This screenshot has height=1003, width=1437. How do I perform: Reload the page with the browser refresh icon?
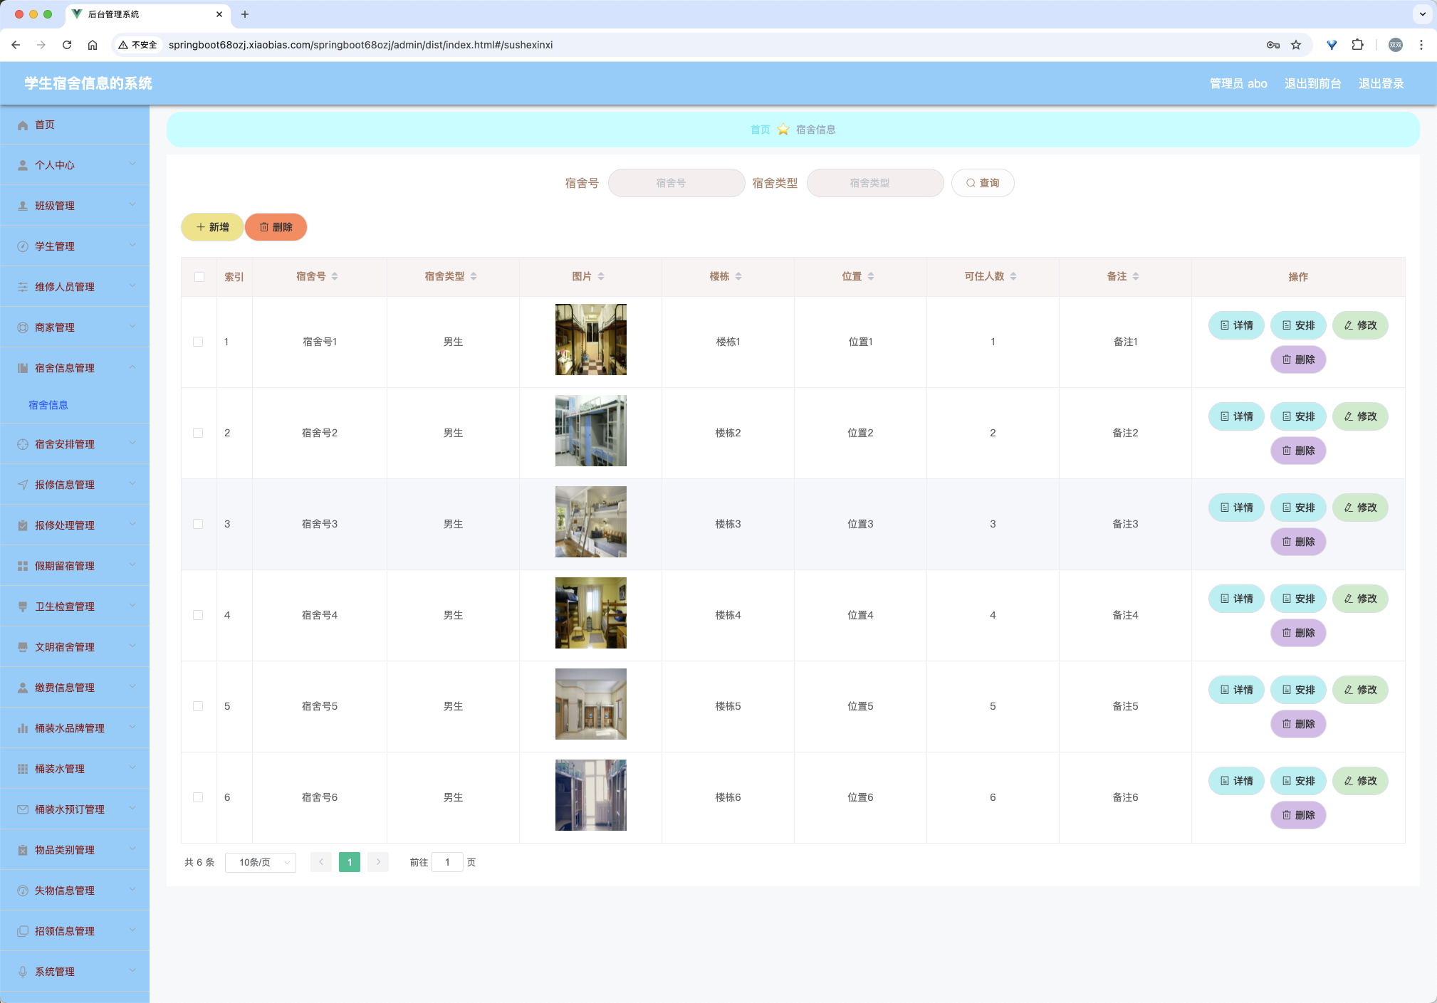(67, 45)
